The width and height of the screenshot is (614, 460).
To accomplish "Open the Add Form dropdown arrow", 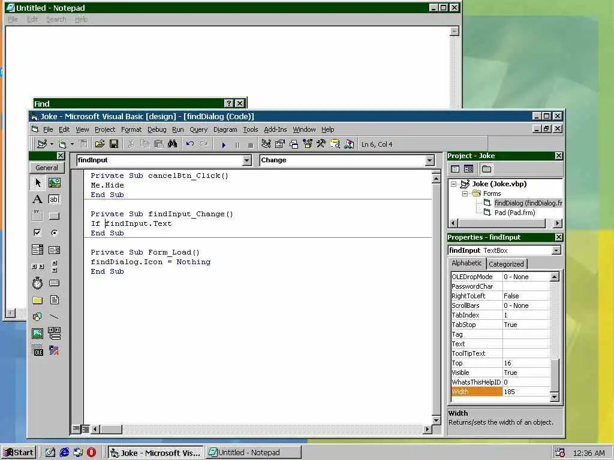I will click(72, 144).
